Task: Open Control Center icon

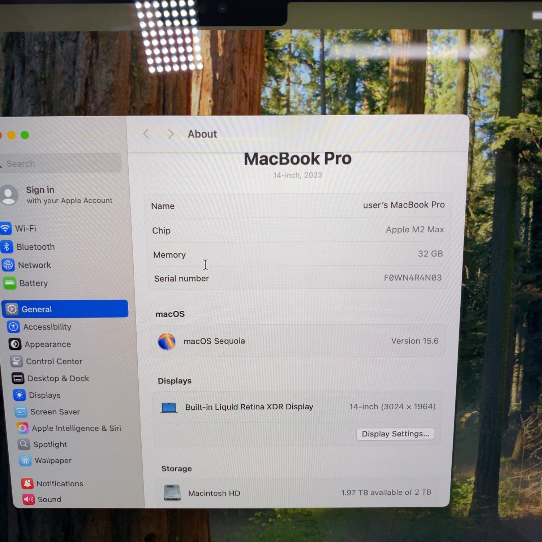Action: pyautogui.click(x=17, y=361)
